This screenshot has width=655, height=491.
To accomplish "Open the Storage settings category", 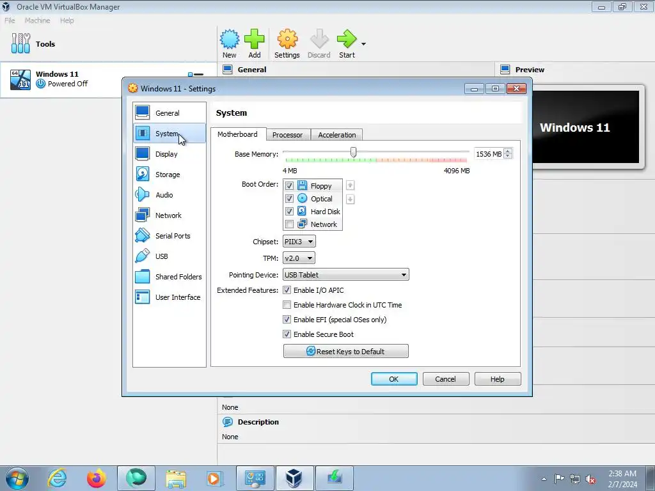I will (169, 174).
